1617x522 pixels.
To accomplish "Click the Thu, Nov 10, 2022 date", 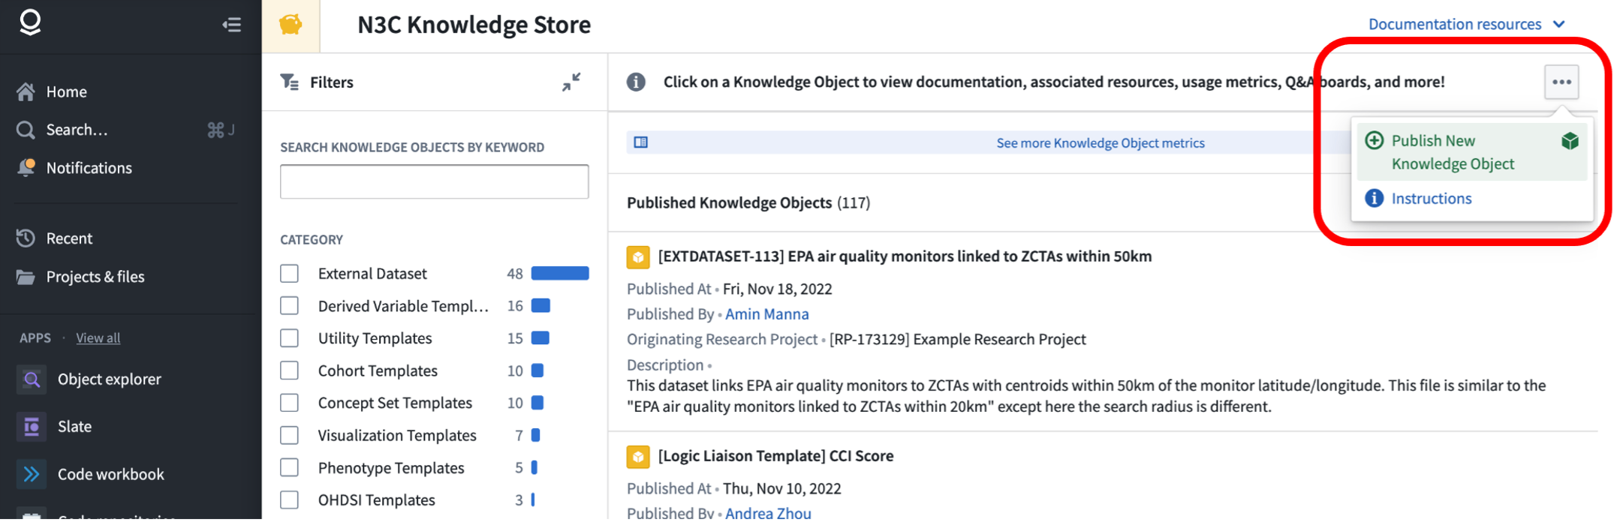I will (x=781, y=489).
